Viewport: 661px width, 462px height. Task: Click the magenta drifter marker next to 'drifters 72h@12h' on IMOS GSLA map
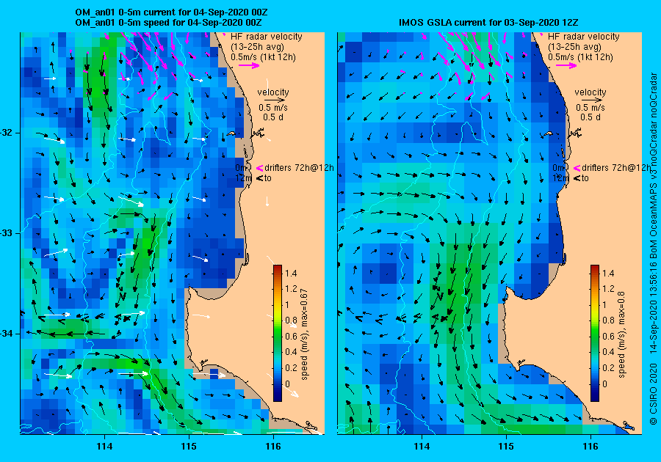577,168
